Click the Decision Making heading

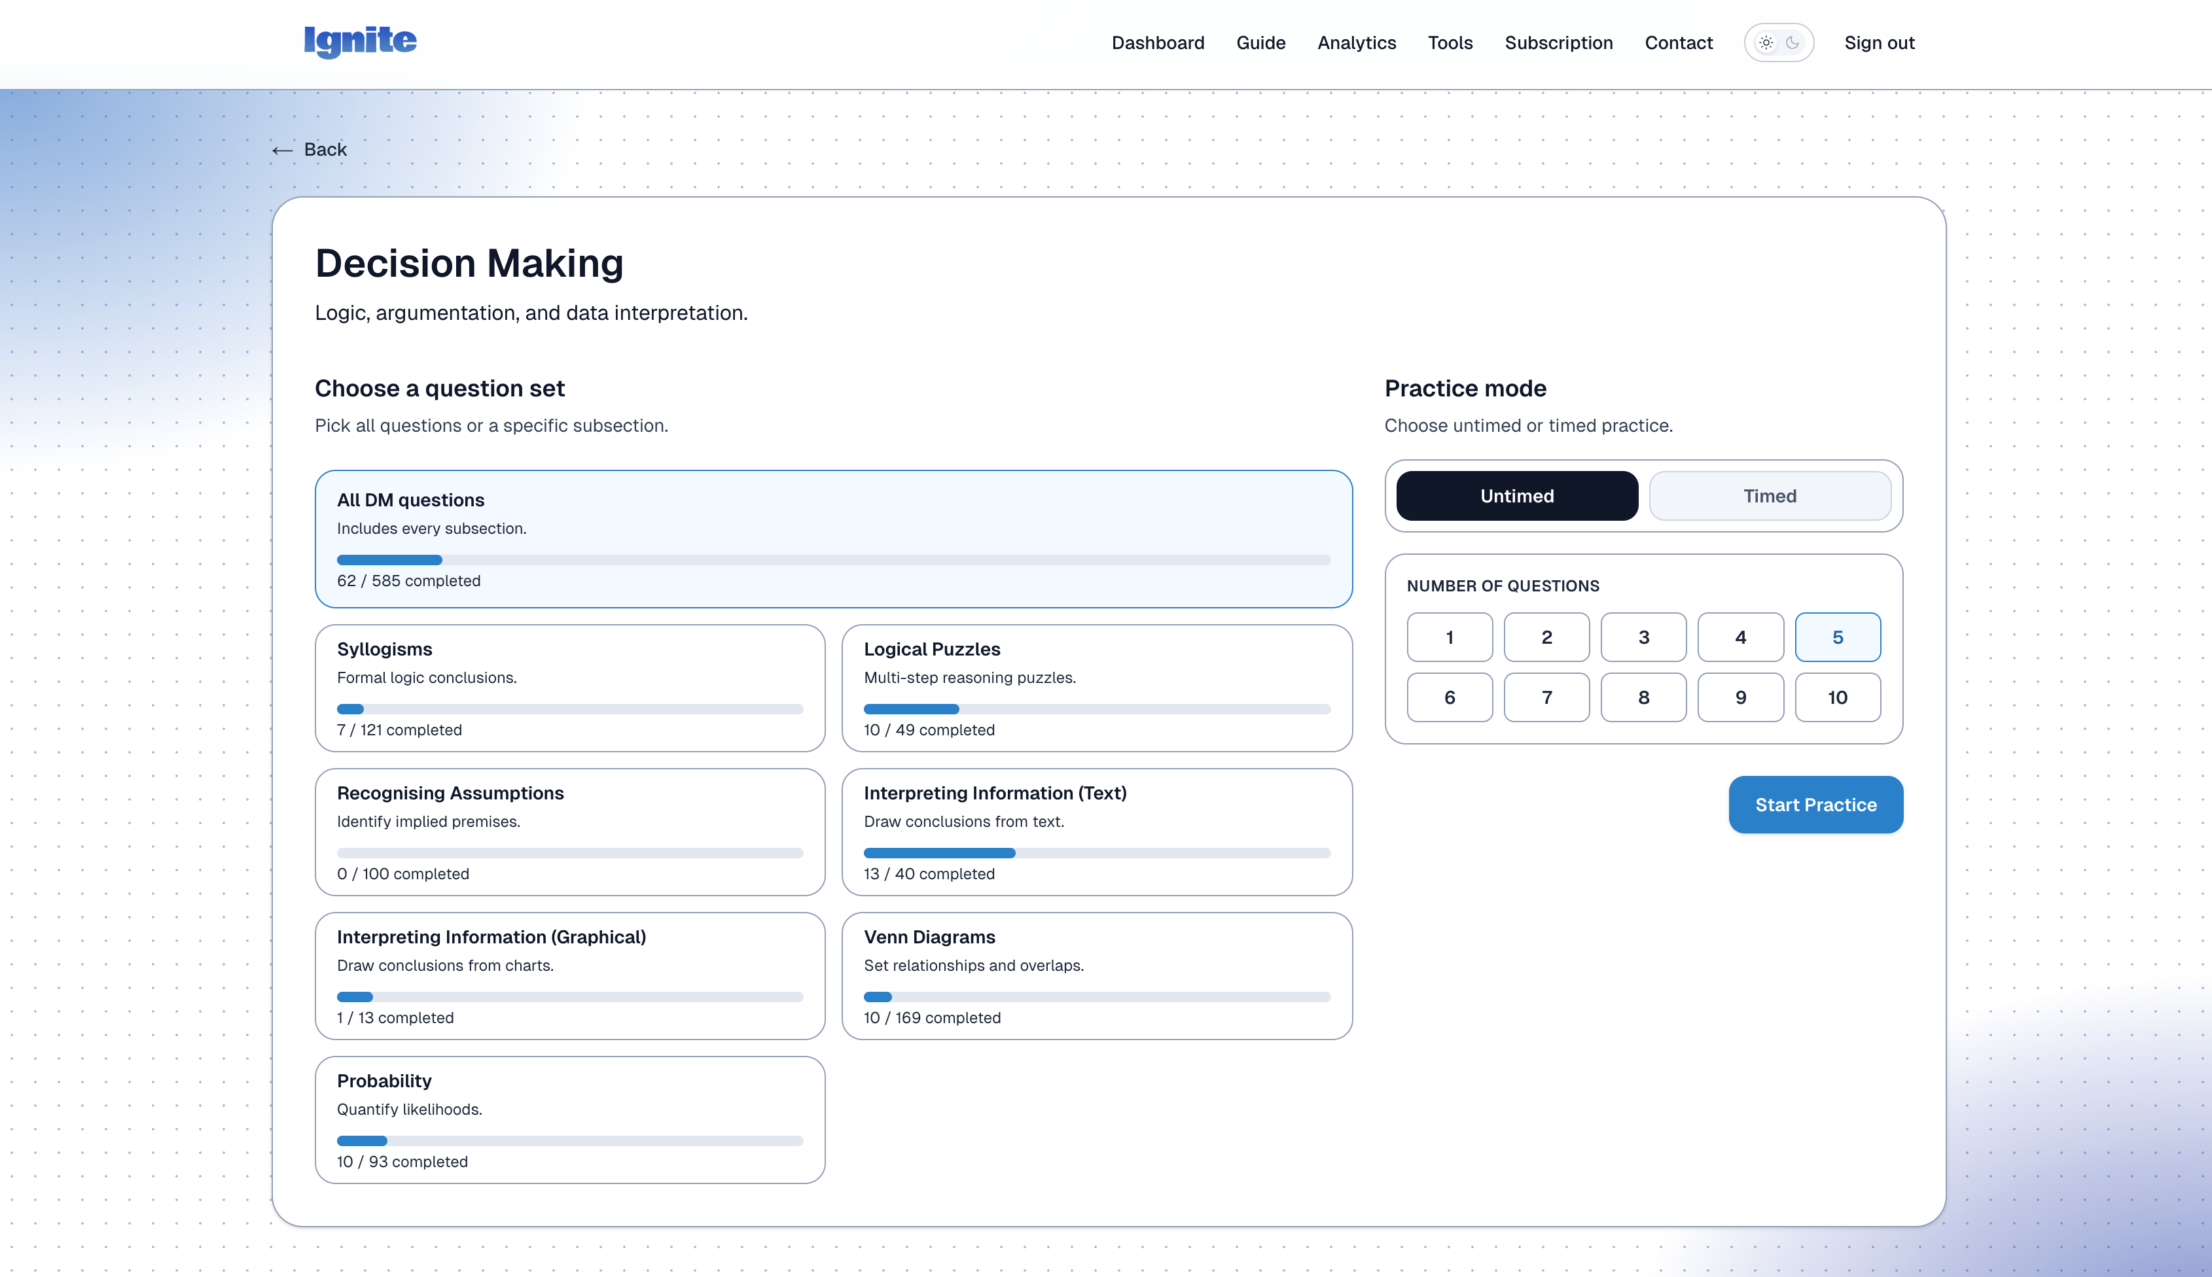point(469,263)
